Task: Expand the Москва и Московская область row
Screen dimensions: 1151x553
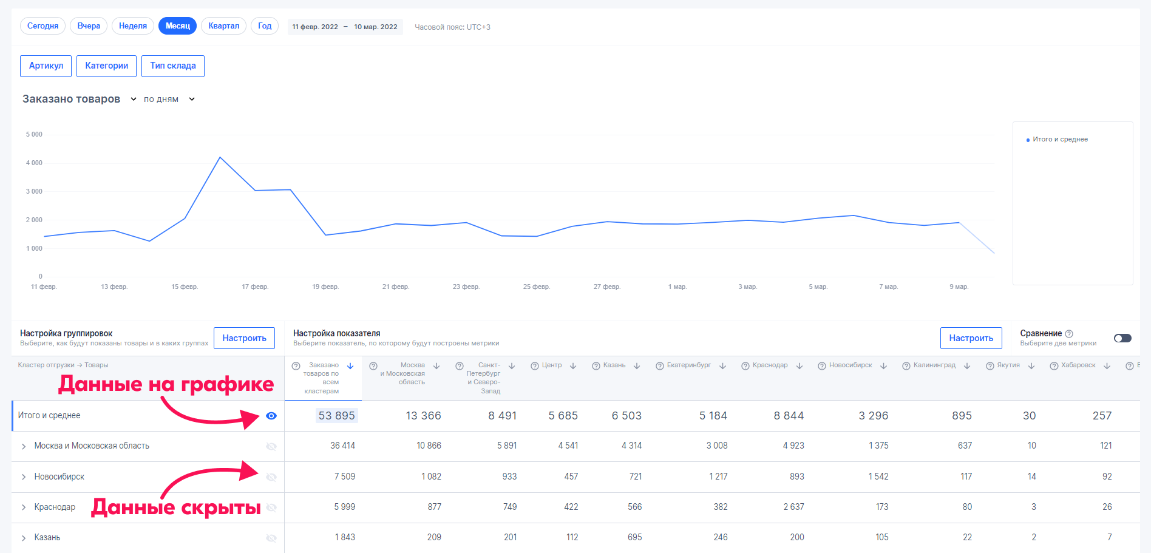Action: 24,446
